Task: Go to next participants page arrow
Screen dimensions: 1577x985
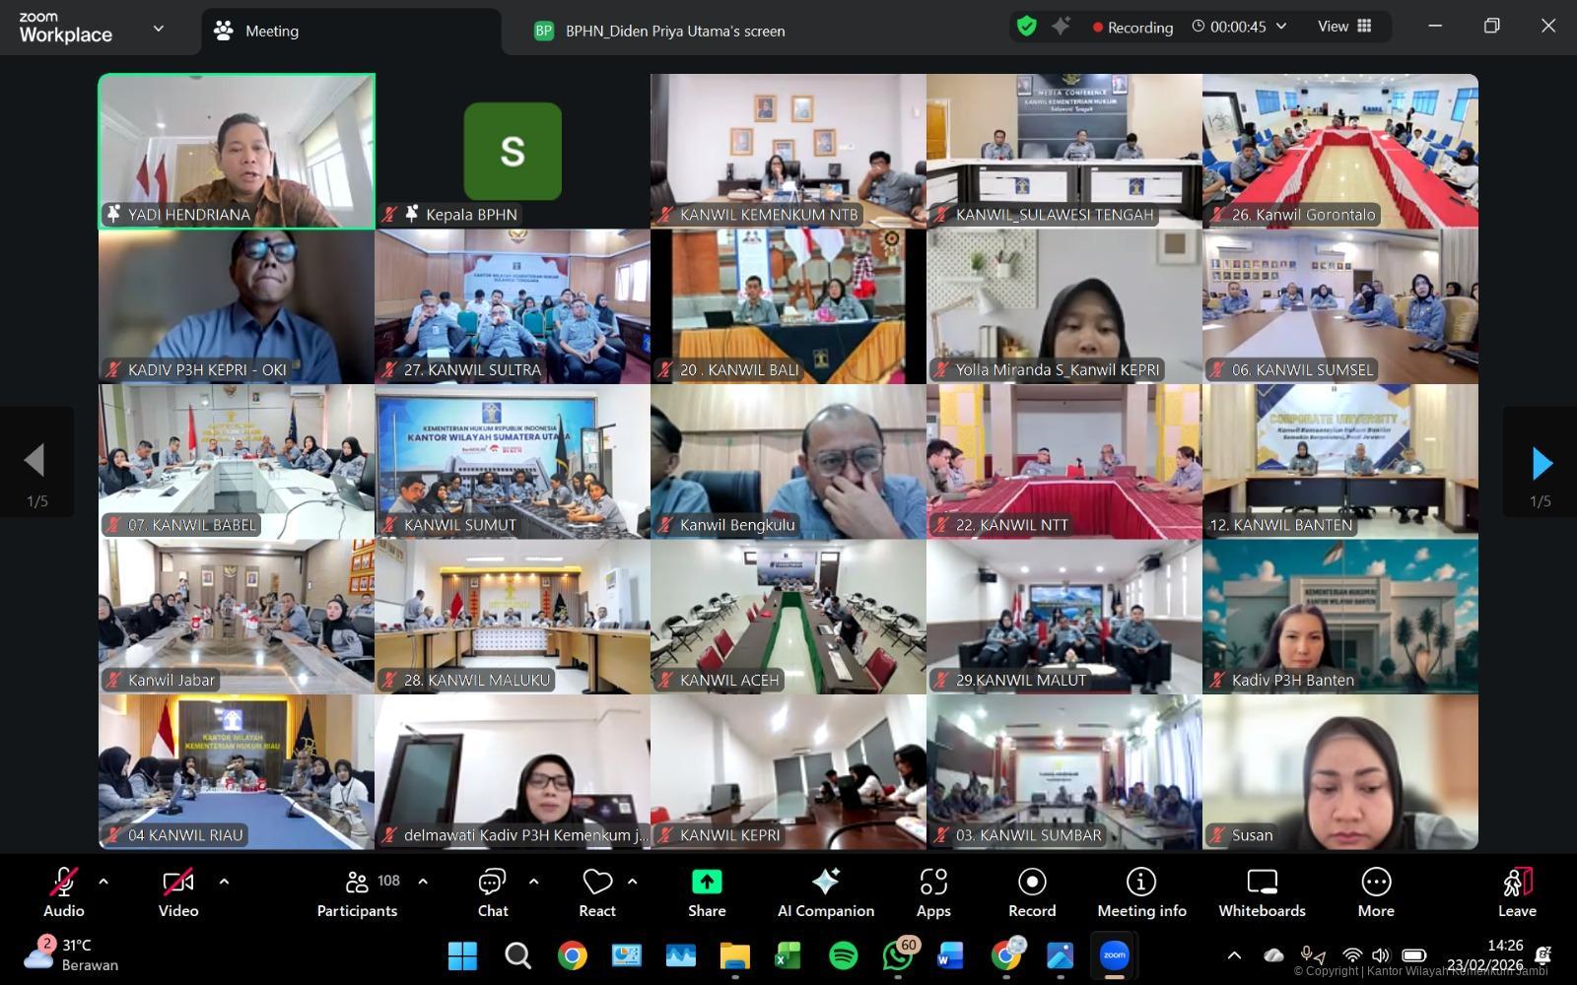Action: click(1542, 461)
